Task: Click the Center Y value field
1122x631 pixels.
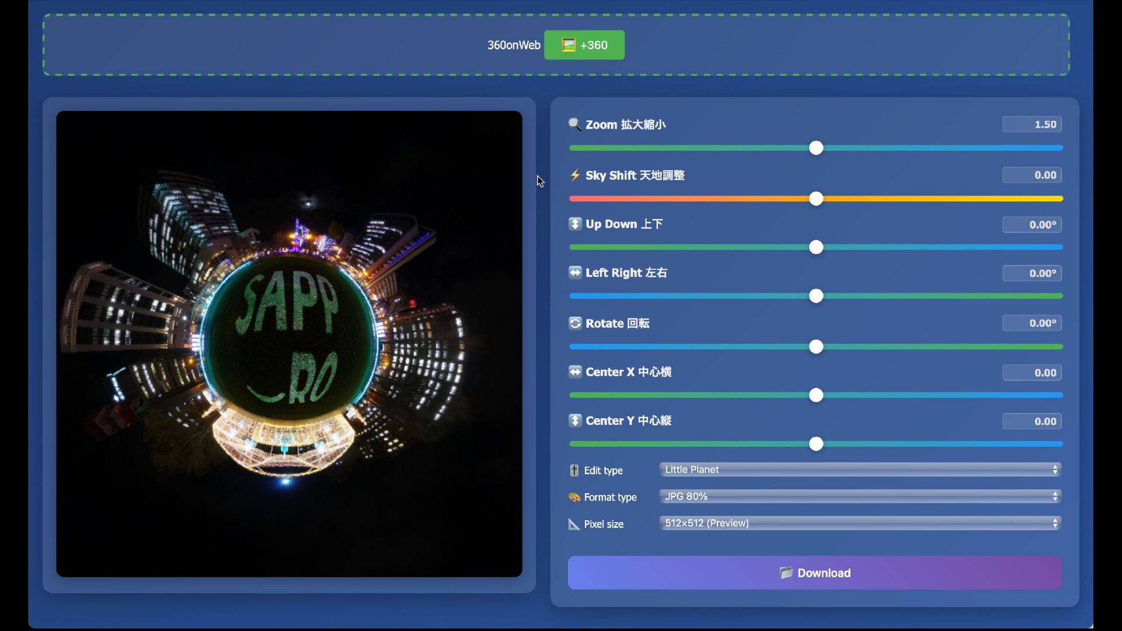Action: point(1032,421)
